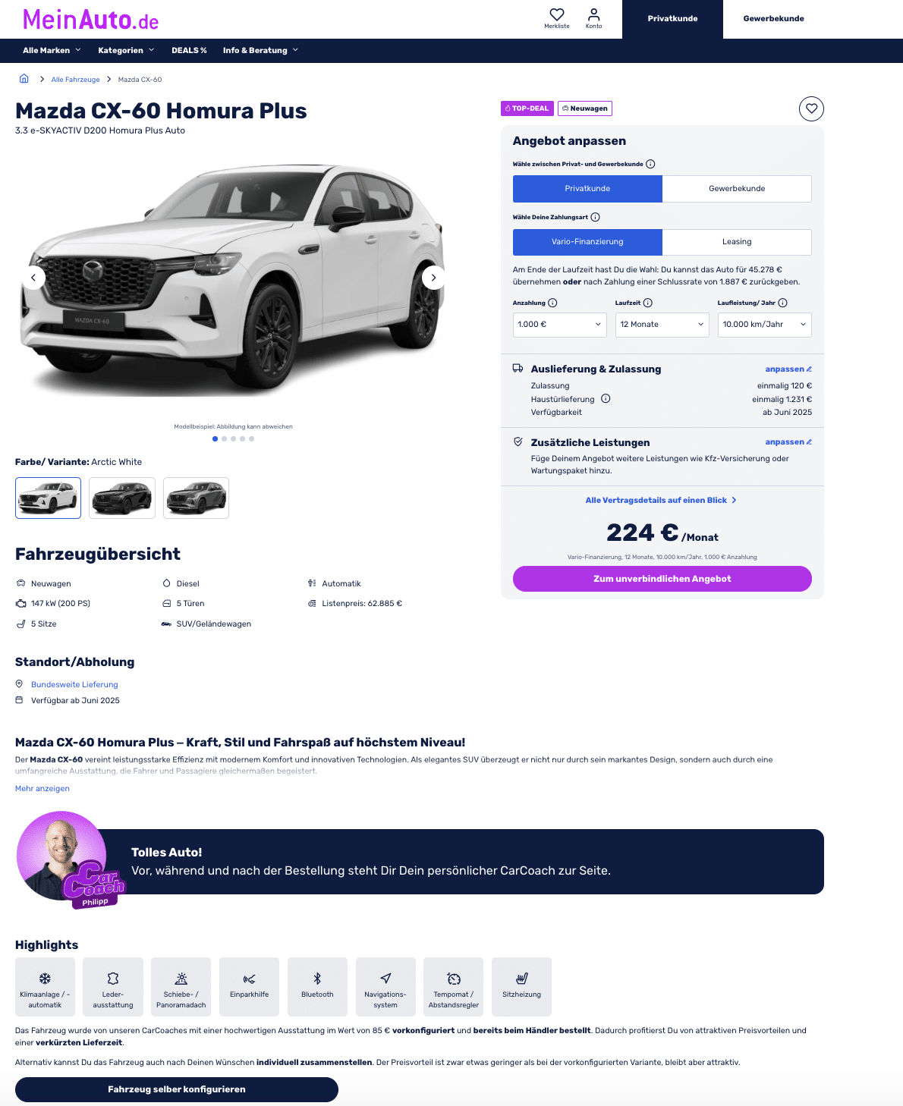Go to homepage via breadcrumb house icon

tap(24, 79)
